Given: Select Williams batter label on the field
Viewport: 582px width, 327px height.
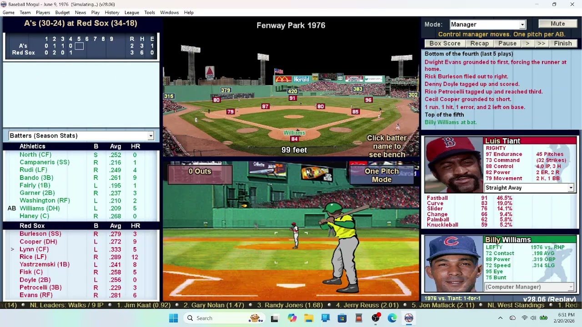Looking at the screenshot, I should 294,133.
